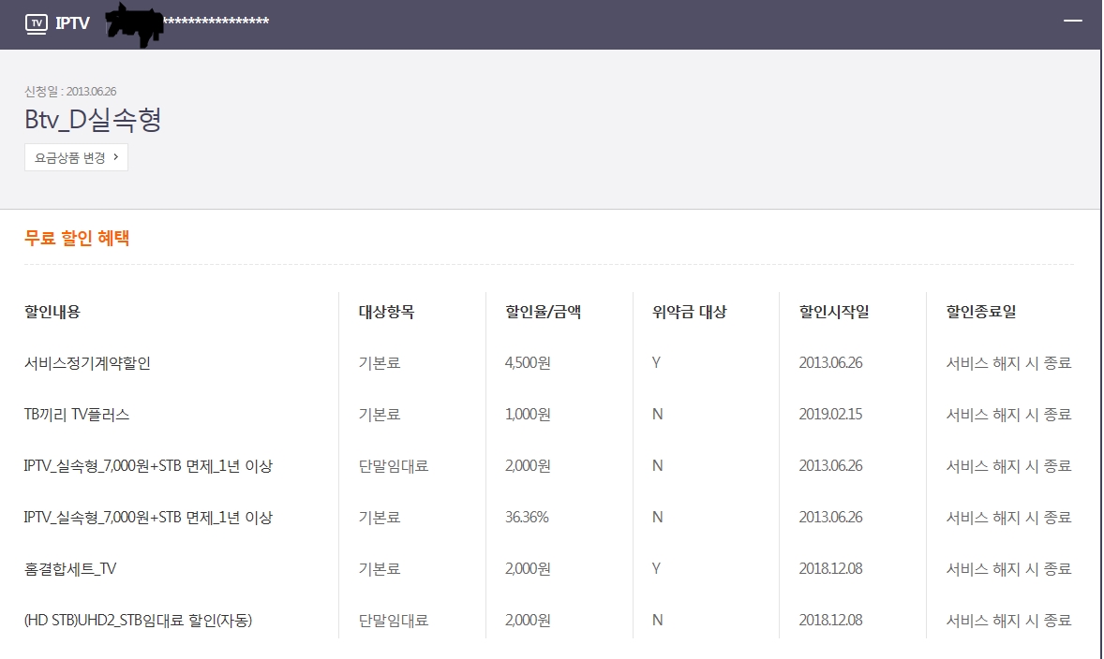The width and height of the screenshot is (1104, 659).
Task: Collapse the IPTV panel using minus icon
Action: 1073,20
